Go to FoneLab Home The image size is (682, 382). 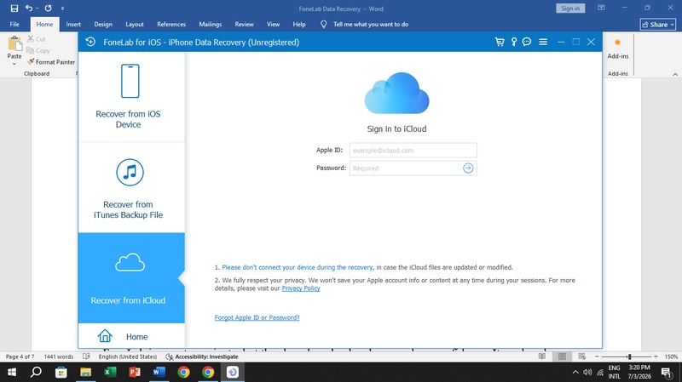click(x=131, y=336)
